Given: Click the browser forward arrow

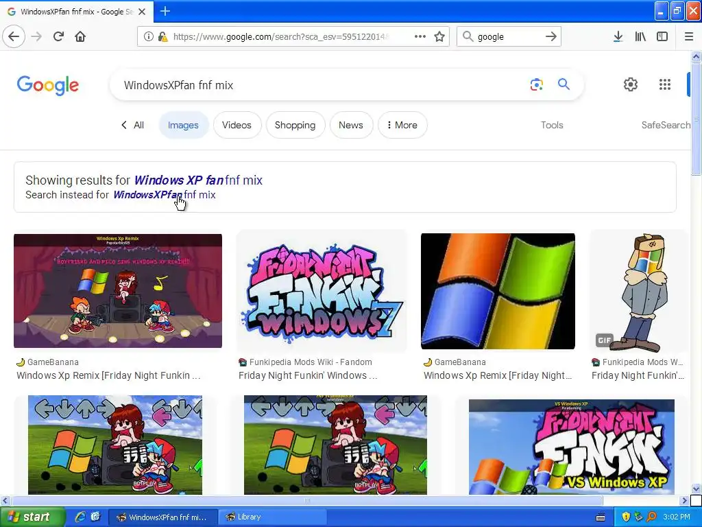Looking at the screenshot, I should (36, 36).
